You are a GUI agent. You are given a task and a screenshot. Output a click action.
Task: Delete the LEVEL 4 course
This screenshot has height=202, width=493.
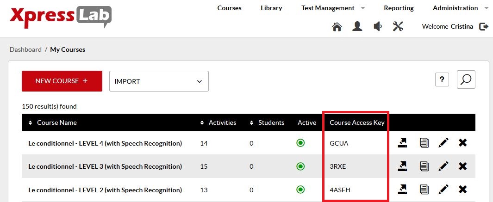coord(462,143)
